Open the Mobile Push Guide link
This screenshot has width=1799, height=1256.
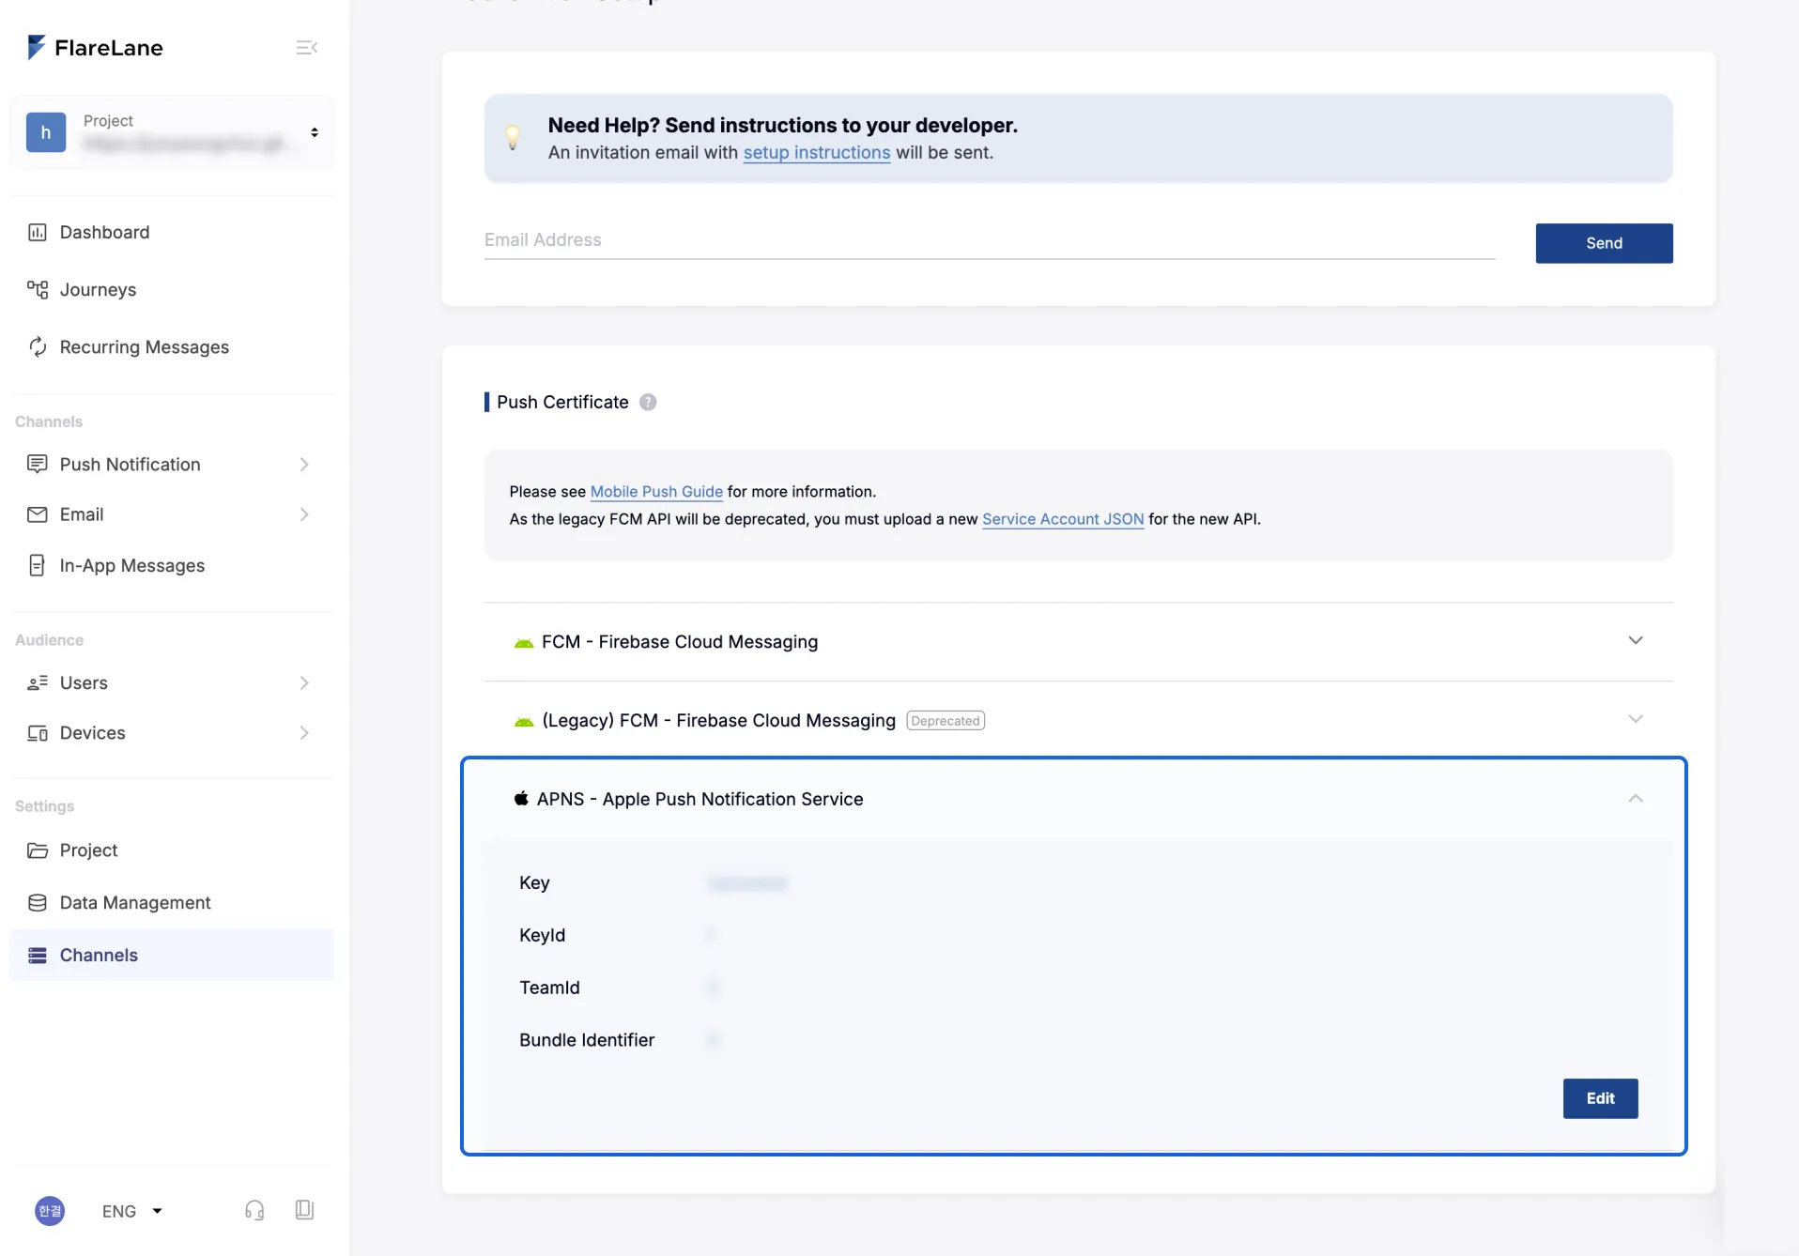(656, 491)
